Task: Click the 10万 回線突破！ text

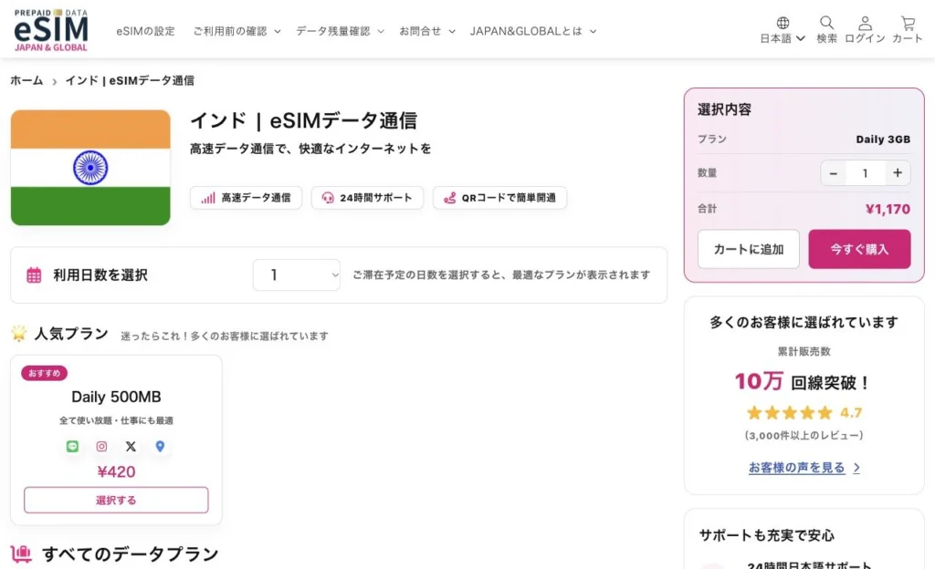Action: (x=803, y=381)
